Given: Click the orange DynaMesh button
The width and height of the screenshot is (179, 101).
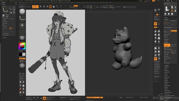Looking at the screenshot, I should 167,45.
